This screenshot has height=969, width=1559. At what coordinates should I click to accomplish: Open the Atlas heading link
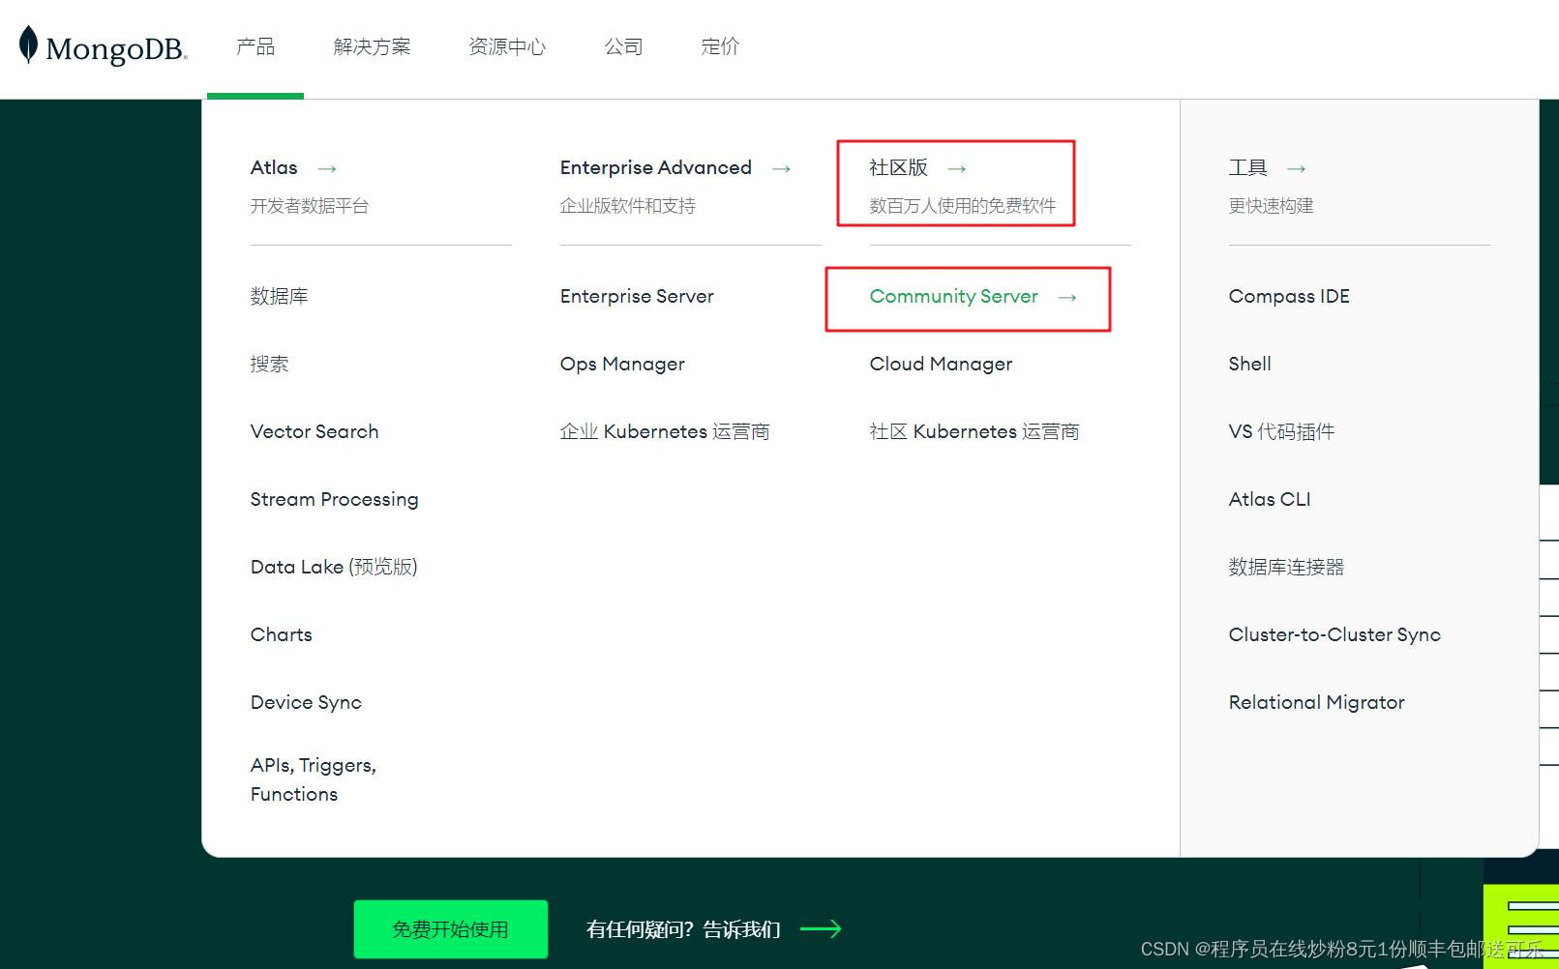tap(274, 167)
